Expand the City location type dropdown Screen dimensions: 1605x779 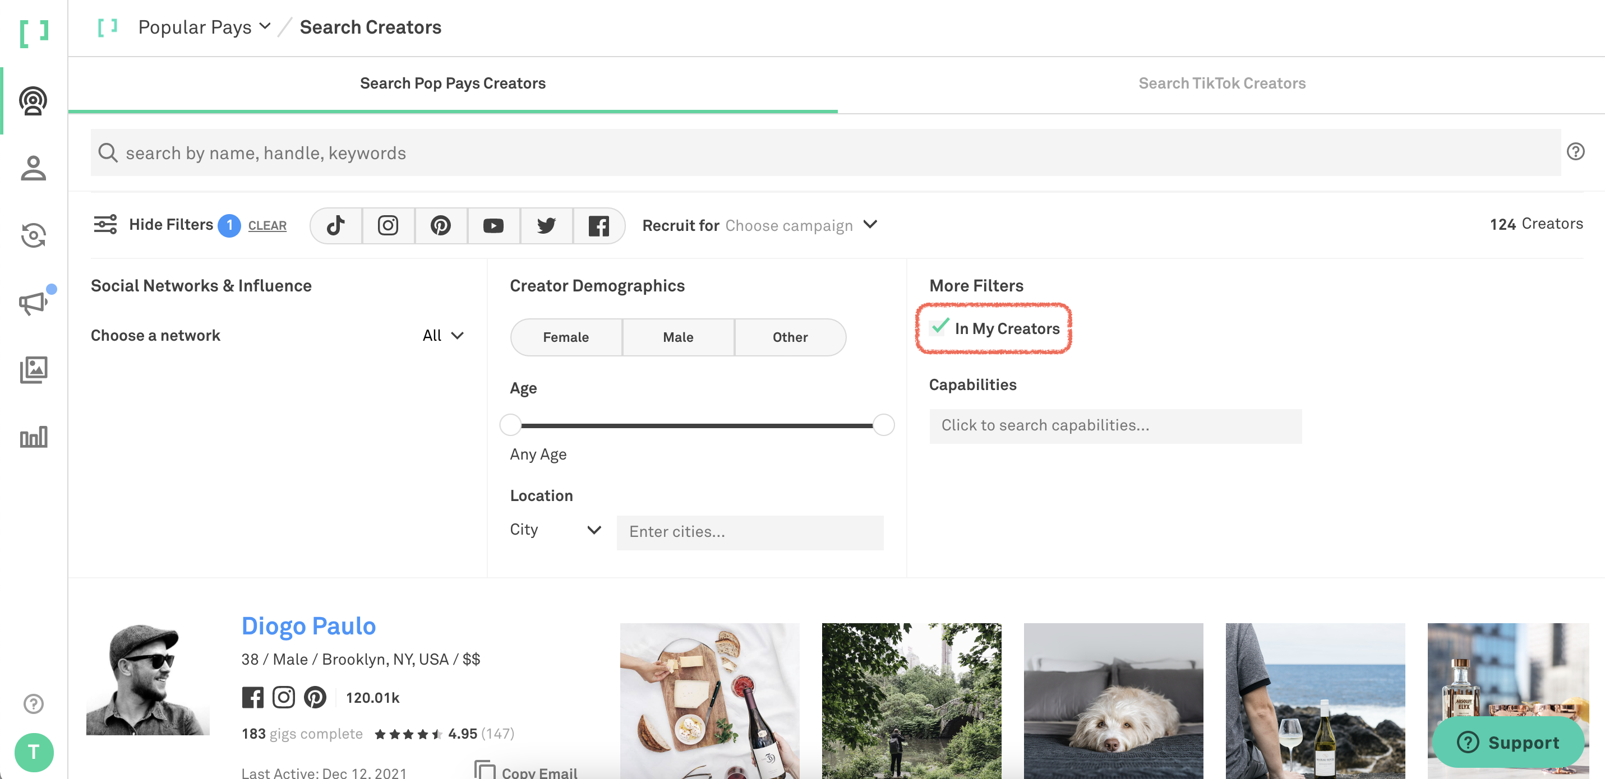click(x=555, y=530)
